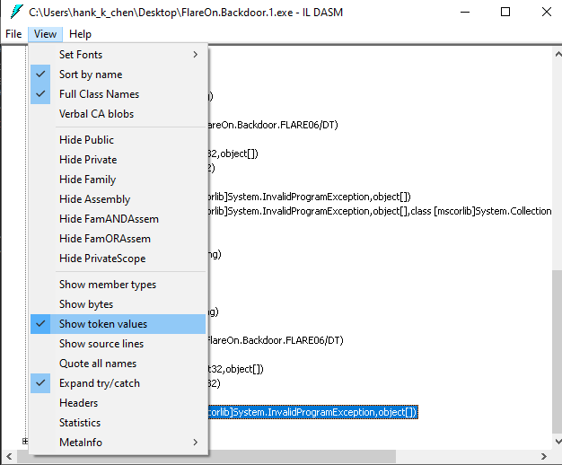Expand the Set Fonts submenu
Screen dimensions: 562x465
(119, 55)
